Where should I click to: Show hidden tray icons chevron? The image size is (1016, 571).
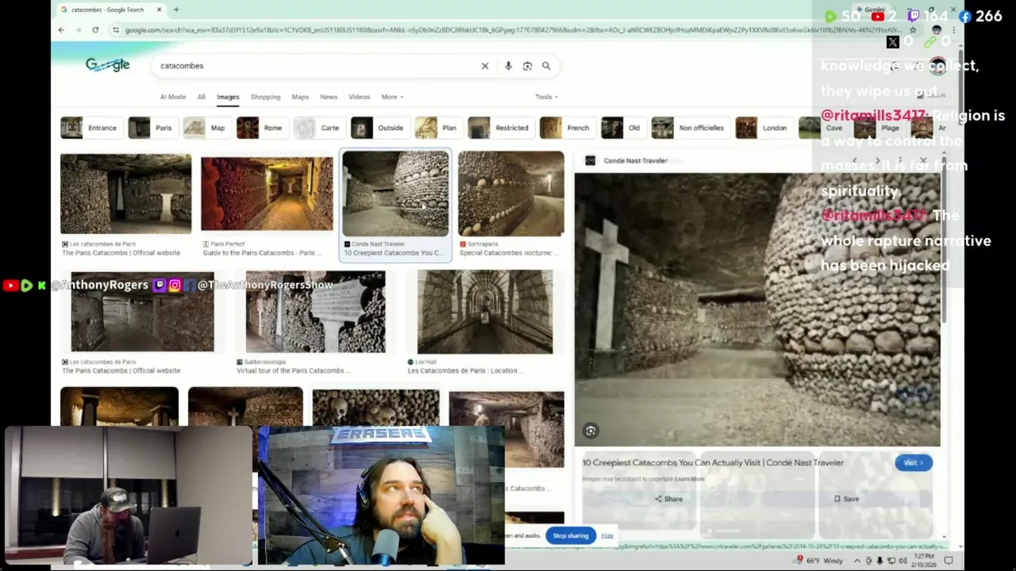click(856, 561)
